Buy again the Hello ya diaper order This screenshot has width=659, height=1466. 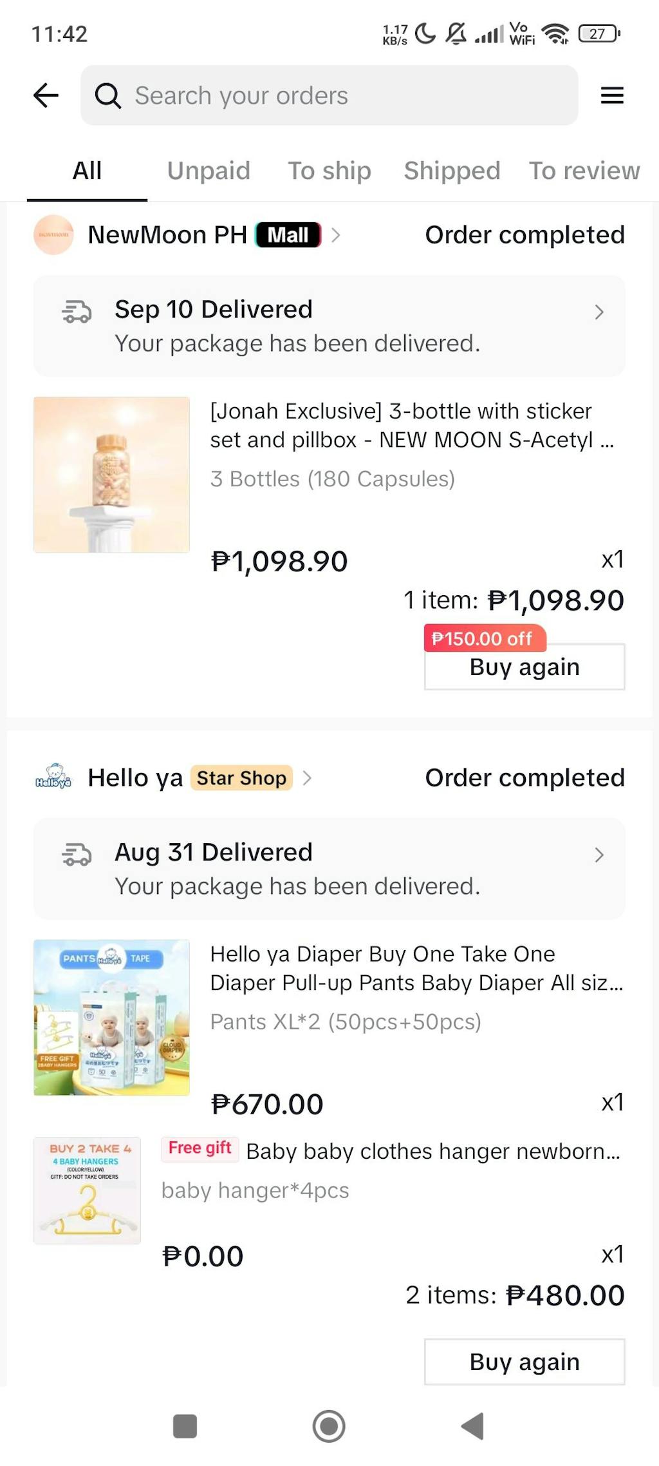524,1362
